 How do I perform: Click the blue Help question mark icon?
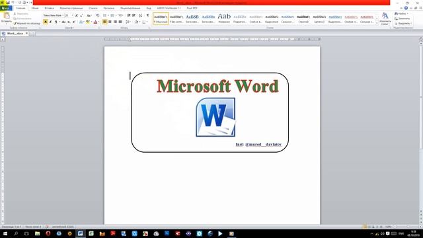[406, 8]
